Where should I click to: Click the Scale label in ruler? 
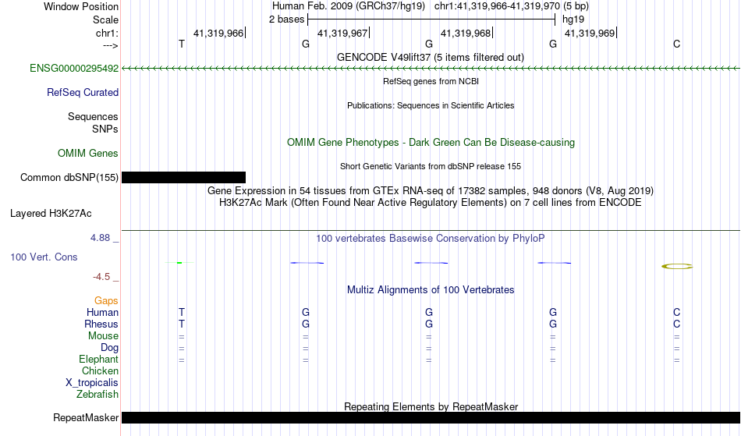pyautogui.click(x=106, y=19)
